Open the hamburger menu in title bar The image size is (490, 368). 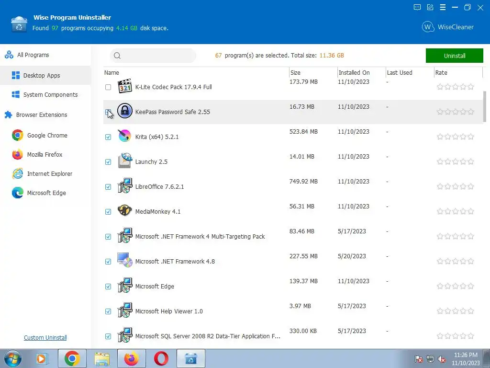pos(443,7)
